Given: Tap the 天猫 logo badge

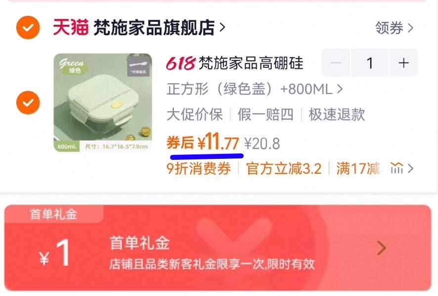Looking at the screenshot, I should click(x=71, y=27).
